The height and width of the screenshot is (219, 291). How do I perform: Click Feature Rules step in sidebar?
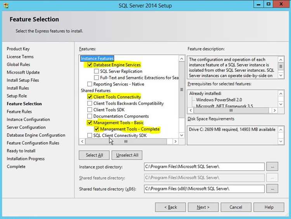tap(19, 112)
